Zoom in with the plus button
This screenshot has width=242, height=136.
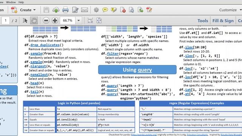click(x=55, y=20)
